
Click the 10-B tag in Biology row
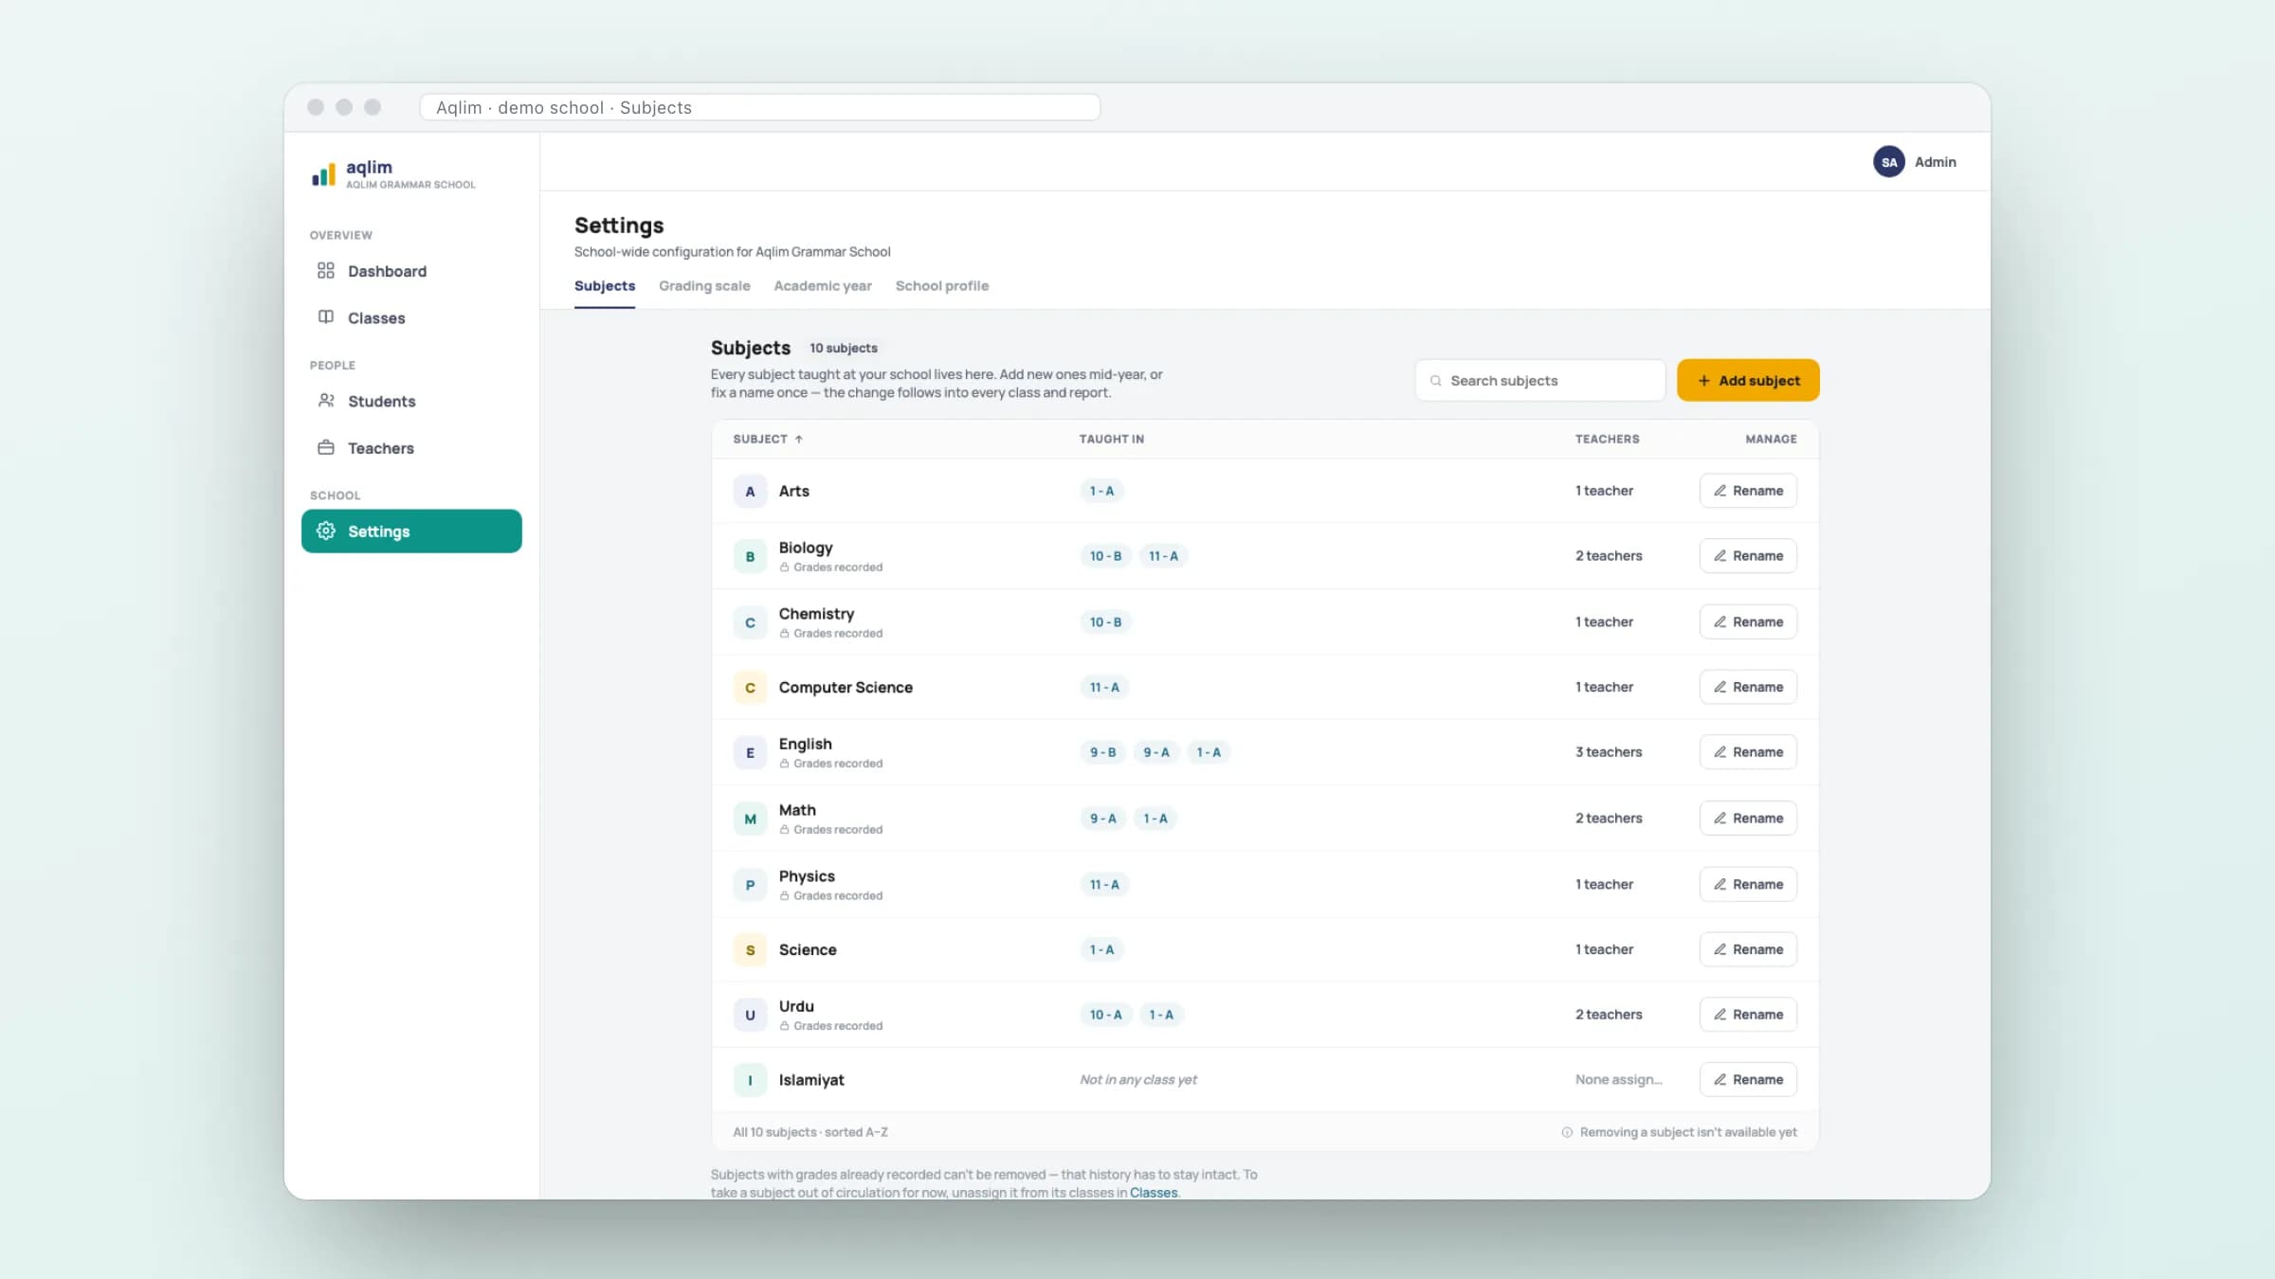1105,556
